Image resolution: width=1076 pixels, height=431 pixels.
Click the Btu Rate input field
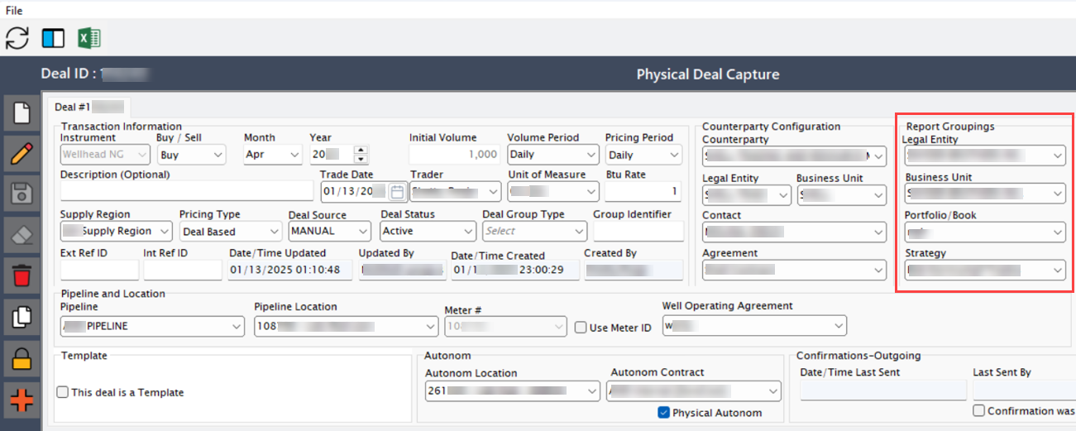[x=644, y=192]
